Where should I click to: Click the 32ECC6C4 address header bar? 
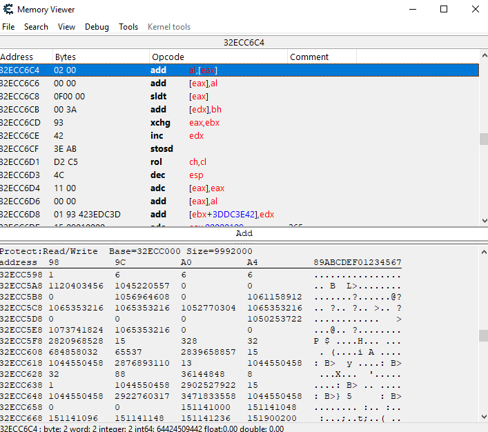click(x=244, y=42)
